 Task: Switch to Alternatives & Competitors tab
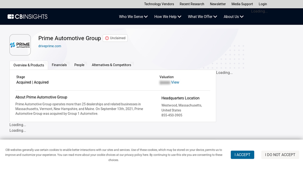point(111,65)
